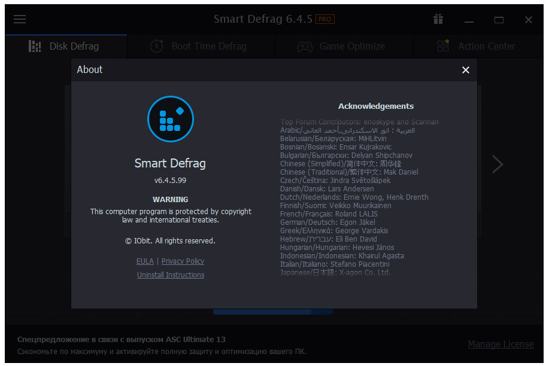The height and width of the screenshot is (366, 546).
Task: Click the gift box icon
Action: [438, 19]
